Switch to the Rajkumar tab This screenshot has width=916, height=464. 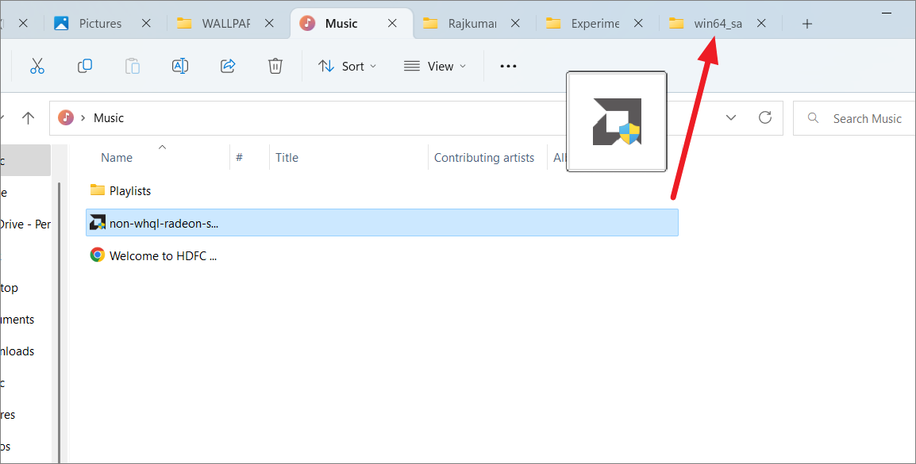pyautogui.click(x=472, y=23)
